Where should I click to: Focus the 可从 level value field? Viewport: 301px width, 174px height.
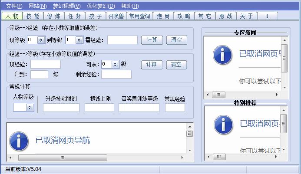pos(107,64)
